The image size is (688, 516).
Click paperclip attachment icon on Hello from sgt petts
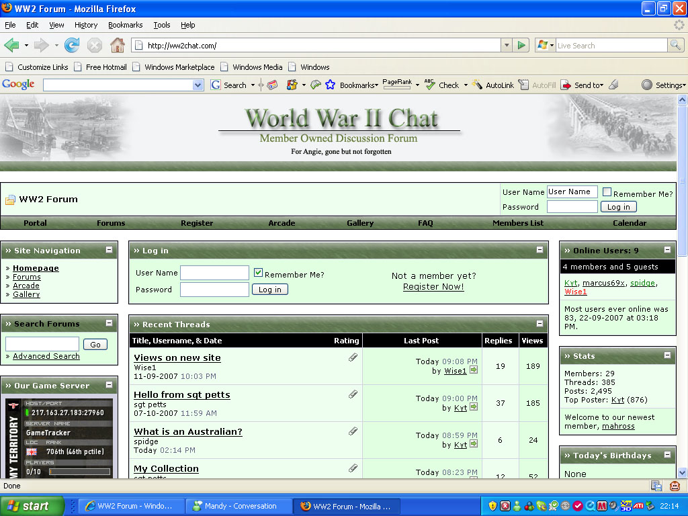point(353,394)
